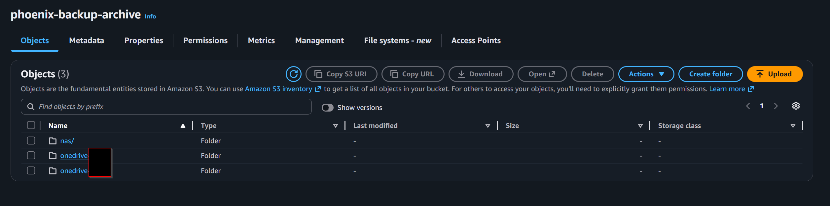Go to next page arrow
This screenshot has height=206, width=830.
click(x=776, y=106)
